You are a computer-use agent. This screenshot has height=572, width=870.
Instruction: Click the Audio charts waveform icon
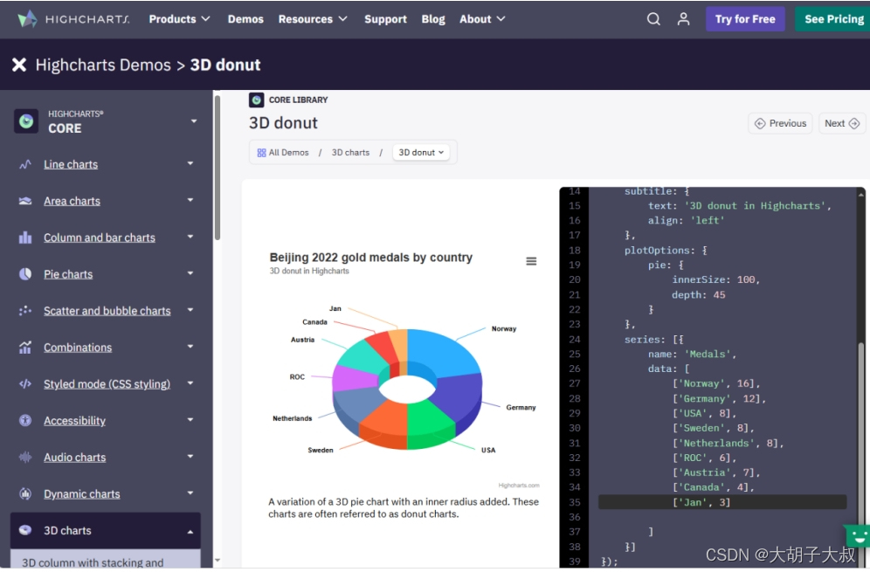25,457
